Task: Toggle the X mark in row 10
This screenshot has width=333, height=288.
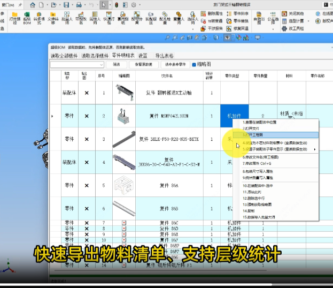Action: [x=87, y=240]
